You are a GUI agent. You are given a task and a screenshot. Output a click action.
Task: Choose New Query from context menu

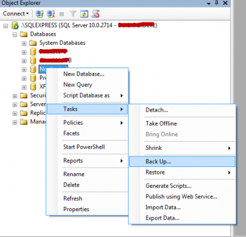point(87,85)
